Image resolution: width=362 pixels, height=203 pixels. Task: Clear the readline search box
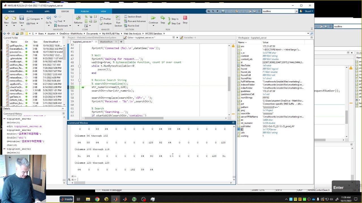pos(297,11)
